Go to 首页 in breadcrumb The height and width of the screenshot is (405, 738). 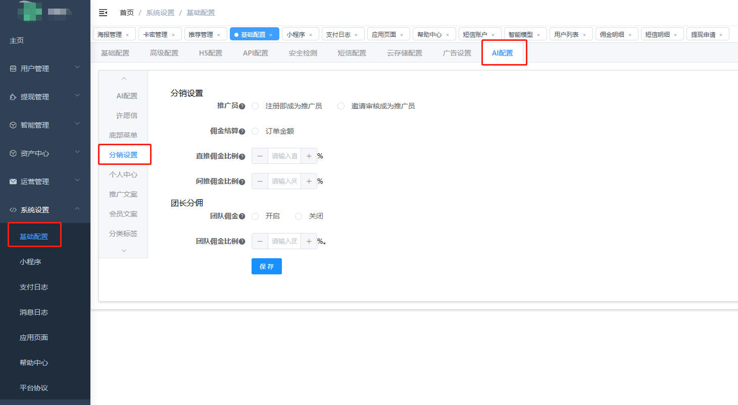click(127, 13)
